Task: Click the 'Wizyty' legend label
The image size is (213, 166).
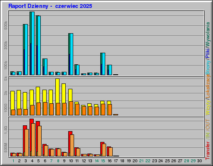Action: 208,108
